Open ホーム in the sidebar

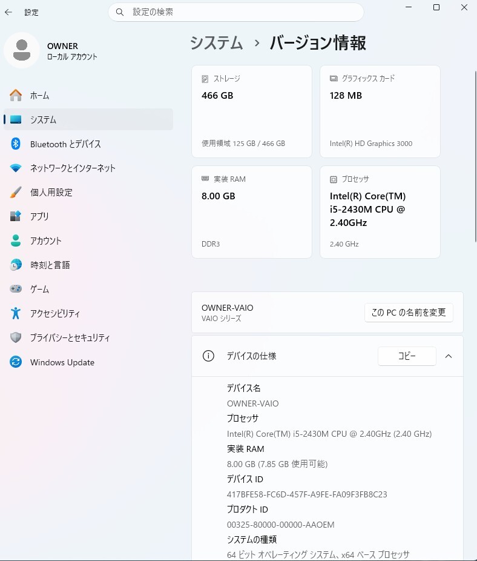(88, 95)
